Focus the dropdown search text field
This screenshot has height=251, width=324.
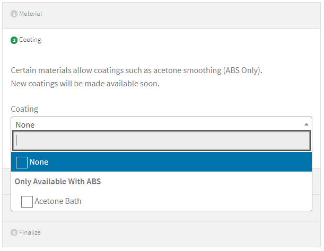161,141
